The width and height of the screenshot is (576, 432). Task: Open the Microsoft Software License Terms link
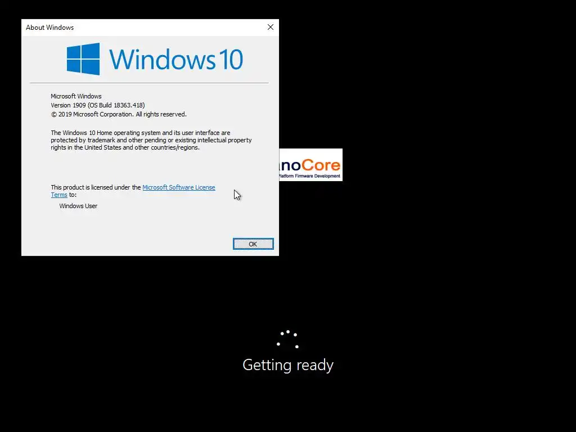[x=178, y=187]
